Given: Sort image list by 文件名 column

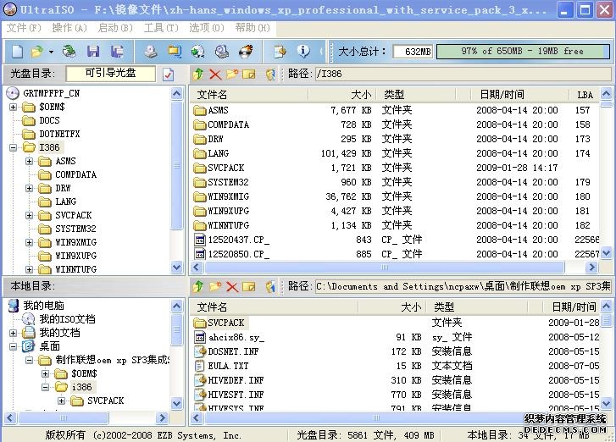Looking at the screenshot, I should coord(249,95).
